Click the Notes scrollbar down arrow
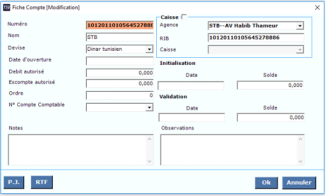 [x=149, y=161]
